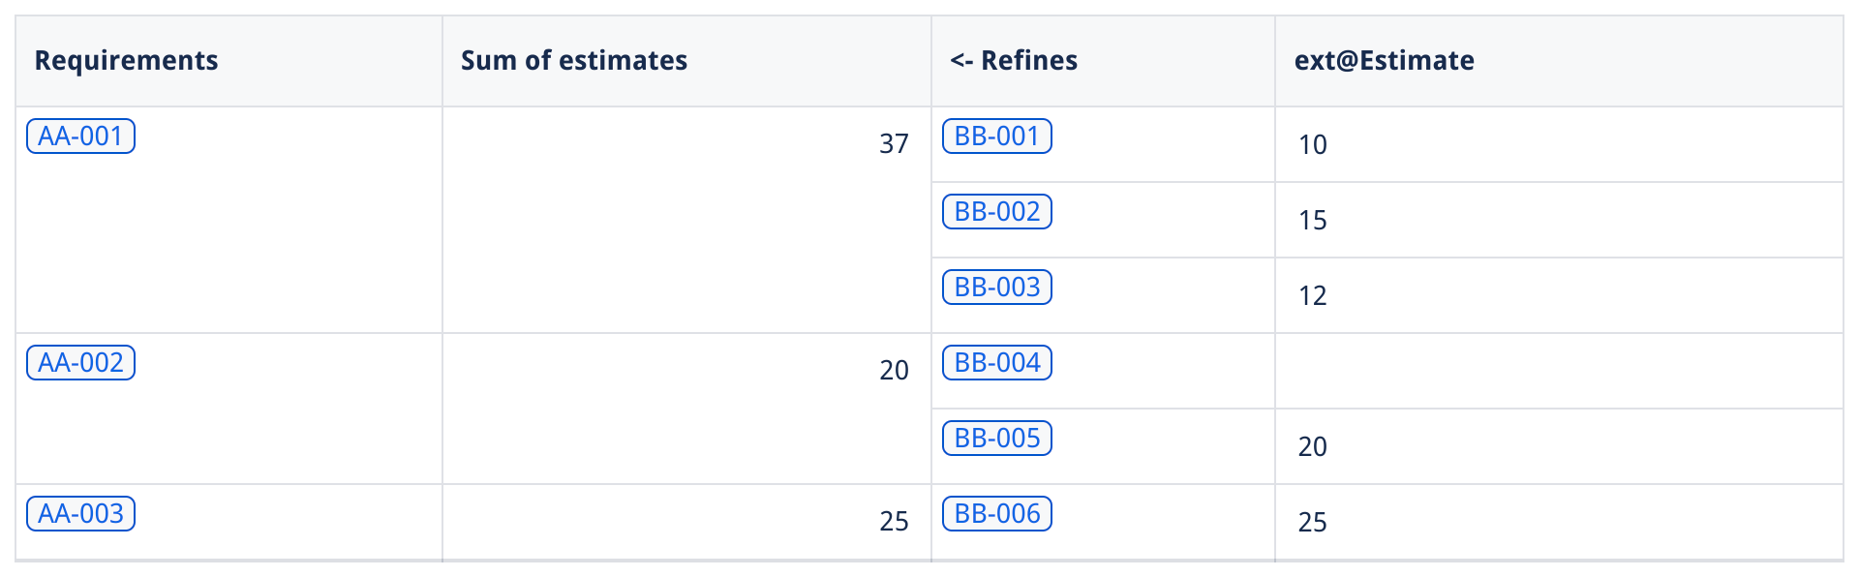Select the BB-005 link

point(996,439)
